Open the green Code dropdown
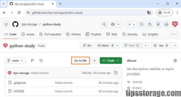181x97 pixels. 111,61
